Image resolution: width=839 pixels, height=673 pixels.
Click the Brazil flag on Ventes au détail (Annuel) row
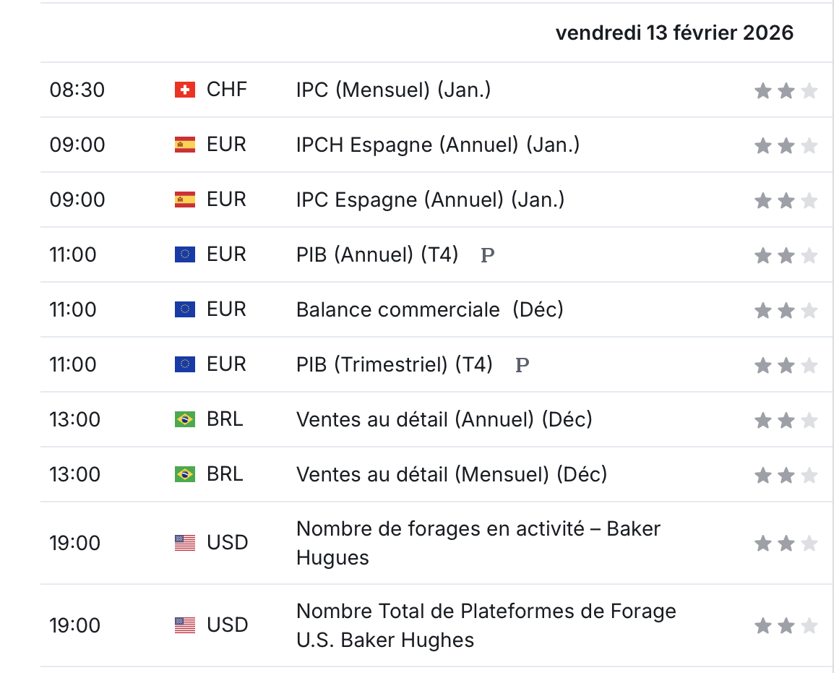184,419
